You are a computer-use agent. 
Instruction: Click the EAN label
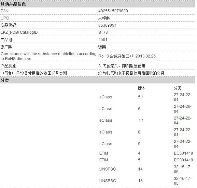pos(5,11)
